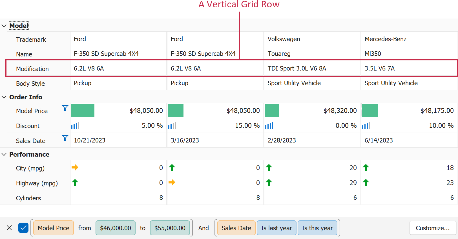Click the Model Price filter funnel icon
Viewport: 458px width, 239px height.
pos(65,108)
